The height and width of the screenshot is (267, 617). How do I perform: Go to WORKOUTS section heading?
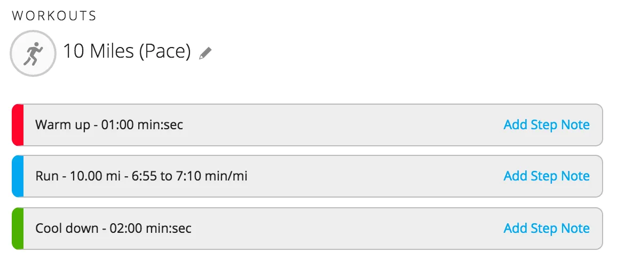tap(54, 15)
